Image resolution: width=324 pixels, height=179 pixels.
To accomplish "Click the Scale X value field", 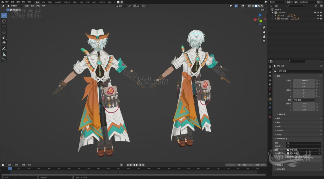I will pyautogui.click(x=304, y=104).
